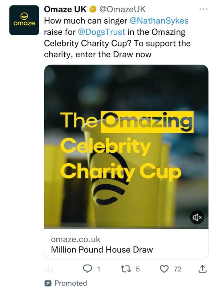
Task: Share the tweet via upload arrow
Action: coord(203,269)
